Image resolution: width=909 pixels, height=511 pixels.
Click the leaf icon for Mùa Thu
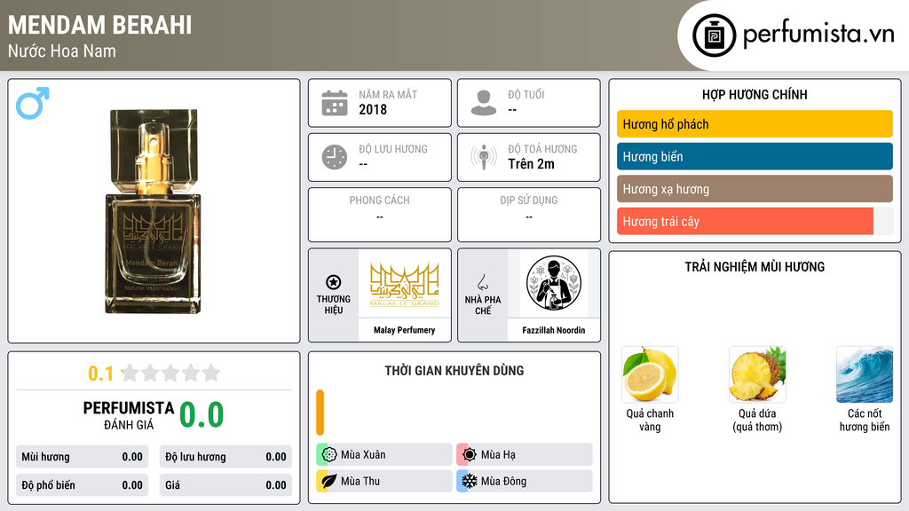[329, 481]
